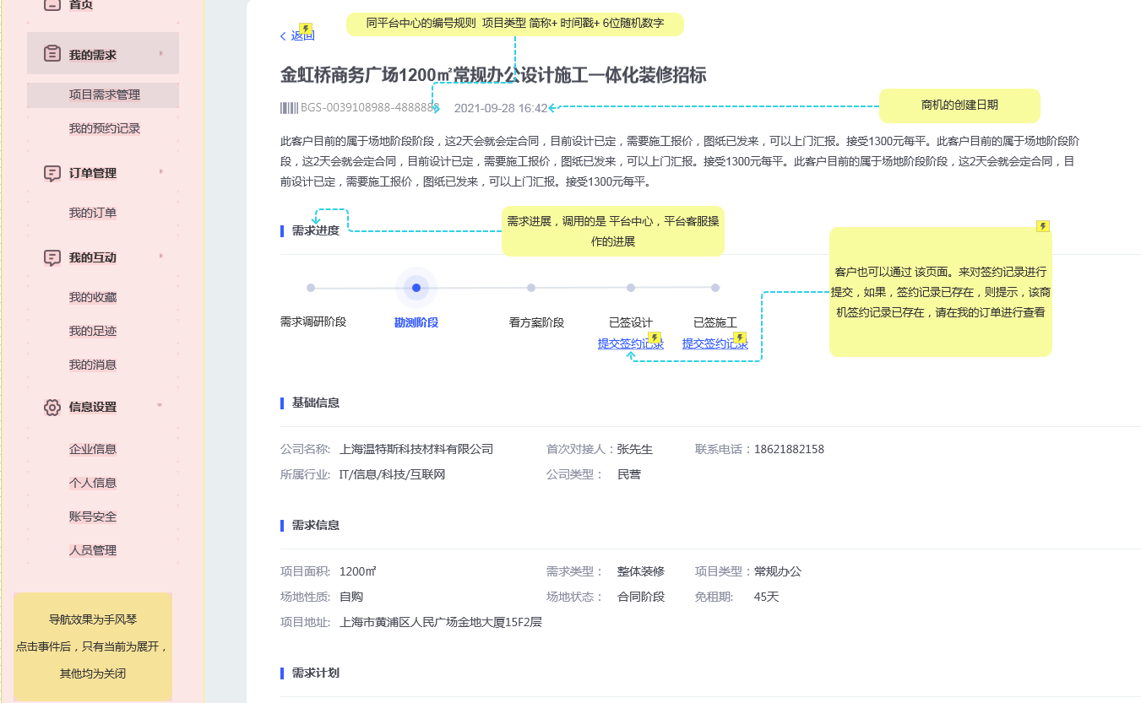Click the contact phone 18621882158
1141x703 pixels.
[789, 449]
